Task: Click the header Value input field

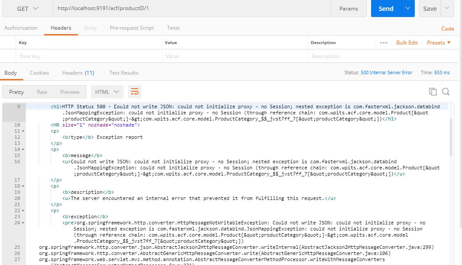Action: [x=235, y=56]
